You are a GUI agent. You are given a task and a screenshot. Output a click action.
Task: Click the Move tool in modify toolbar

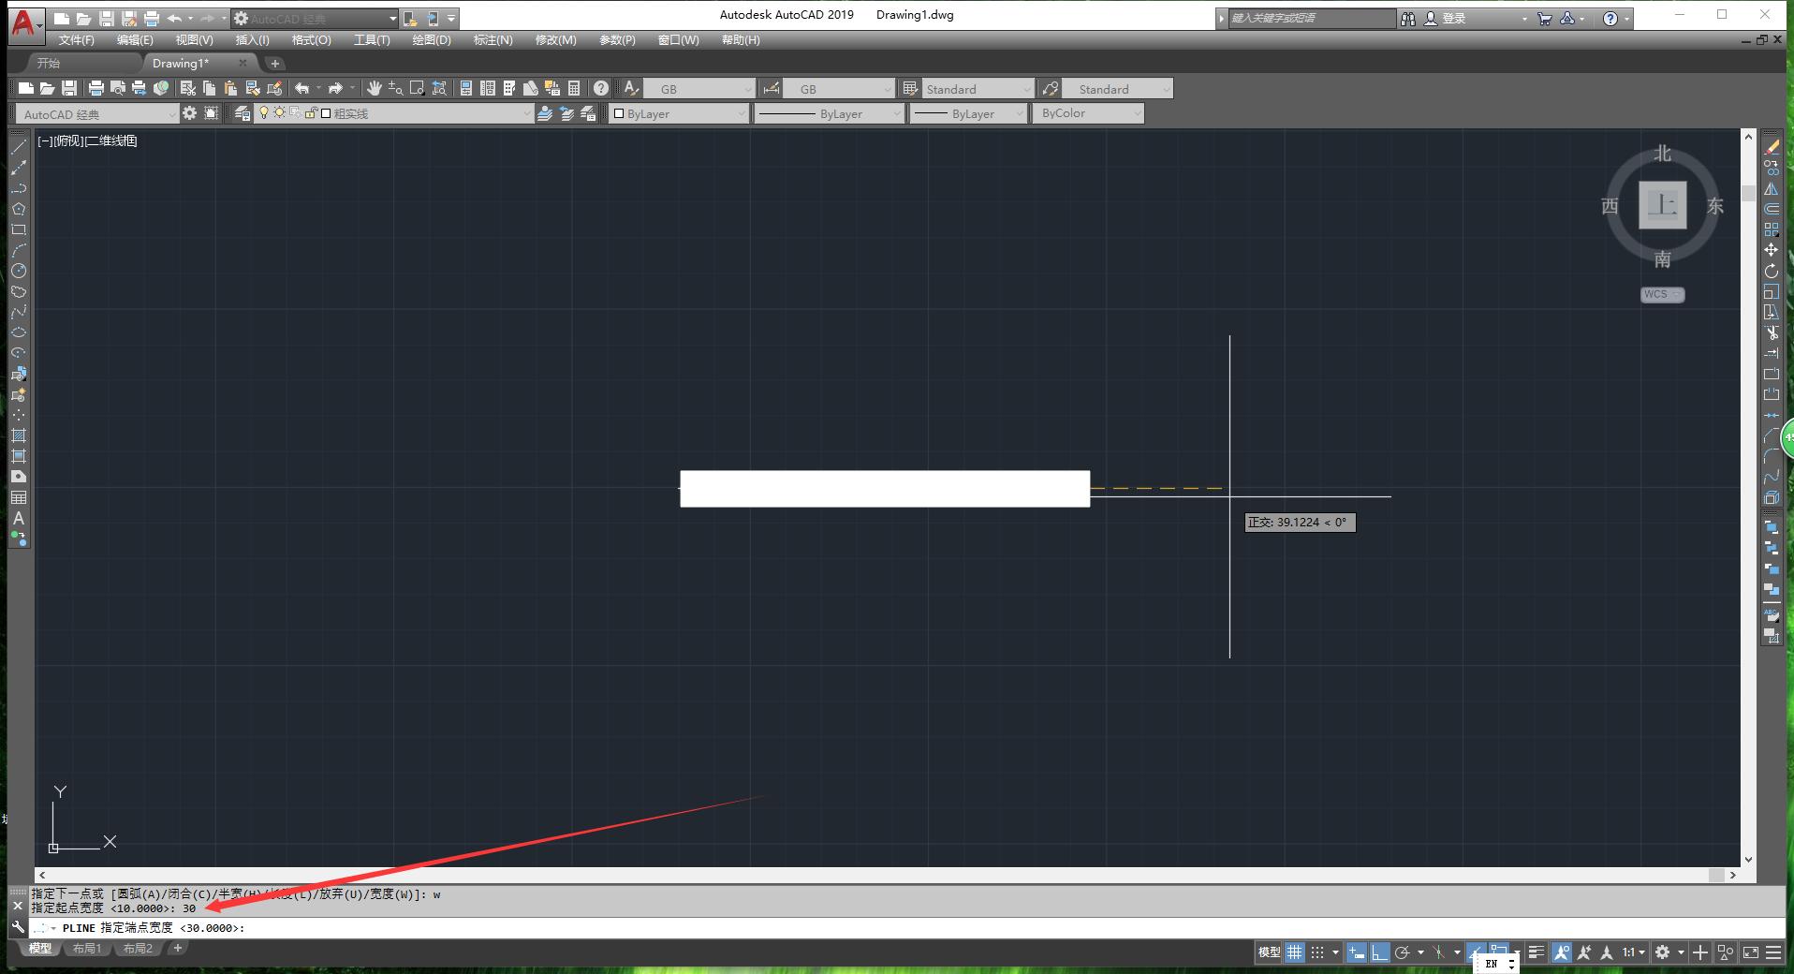coord(1771,250)
